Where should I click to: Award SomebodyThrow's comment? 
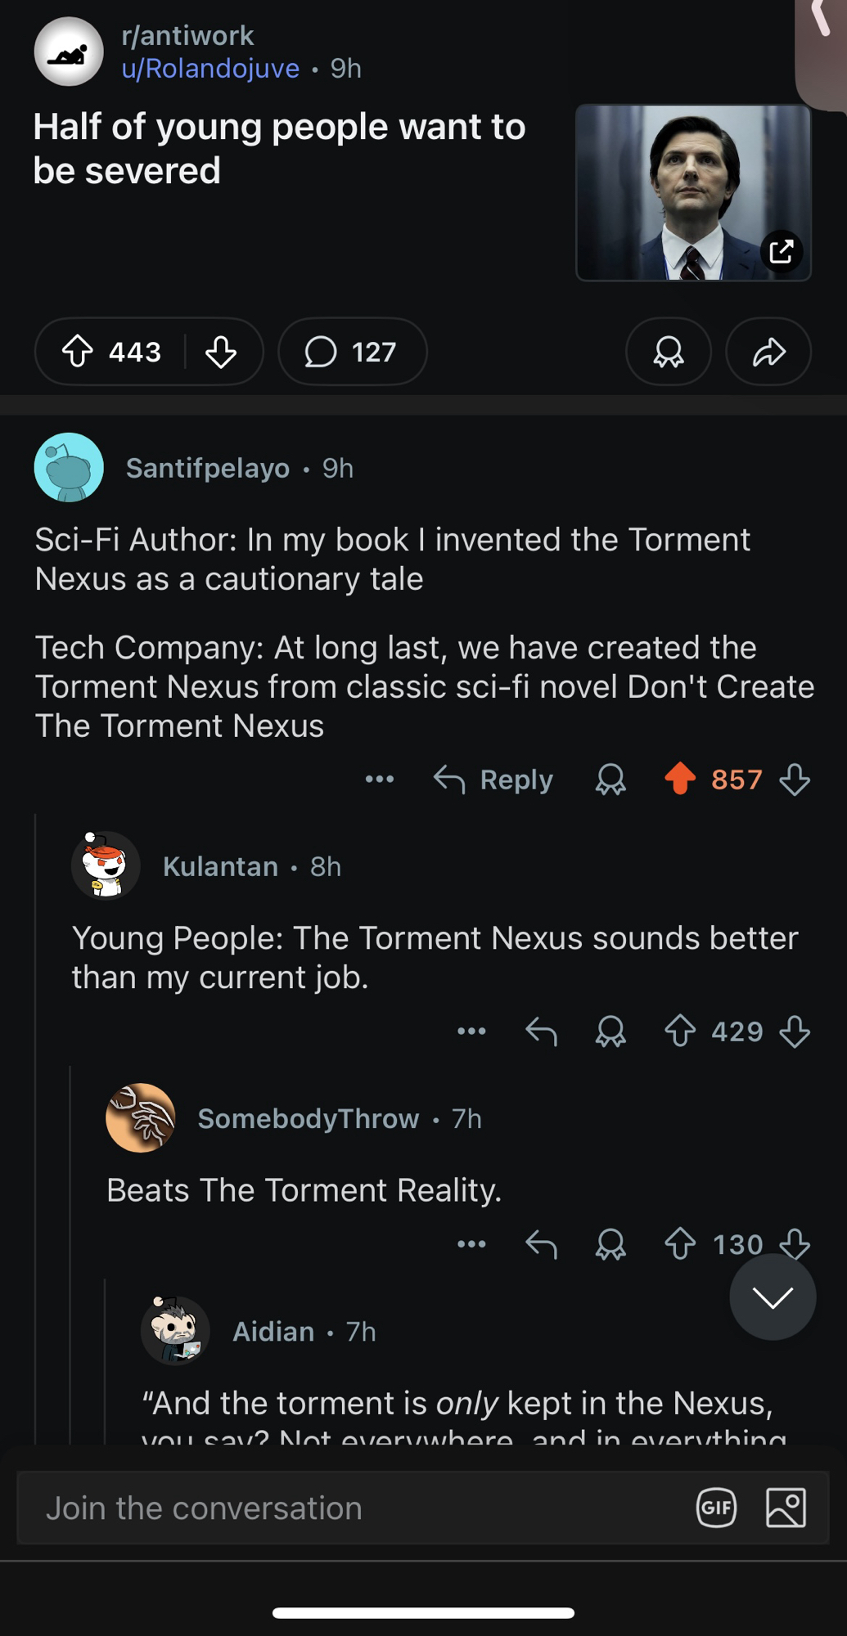pos(610,1244)
